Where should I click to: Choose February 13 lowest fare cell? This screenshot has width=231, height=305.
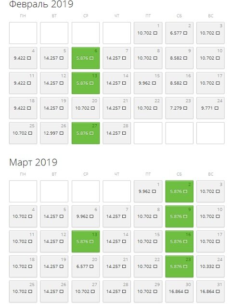[86, 83]
